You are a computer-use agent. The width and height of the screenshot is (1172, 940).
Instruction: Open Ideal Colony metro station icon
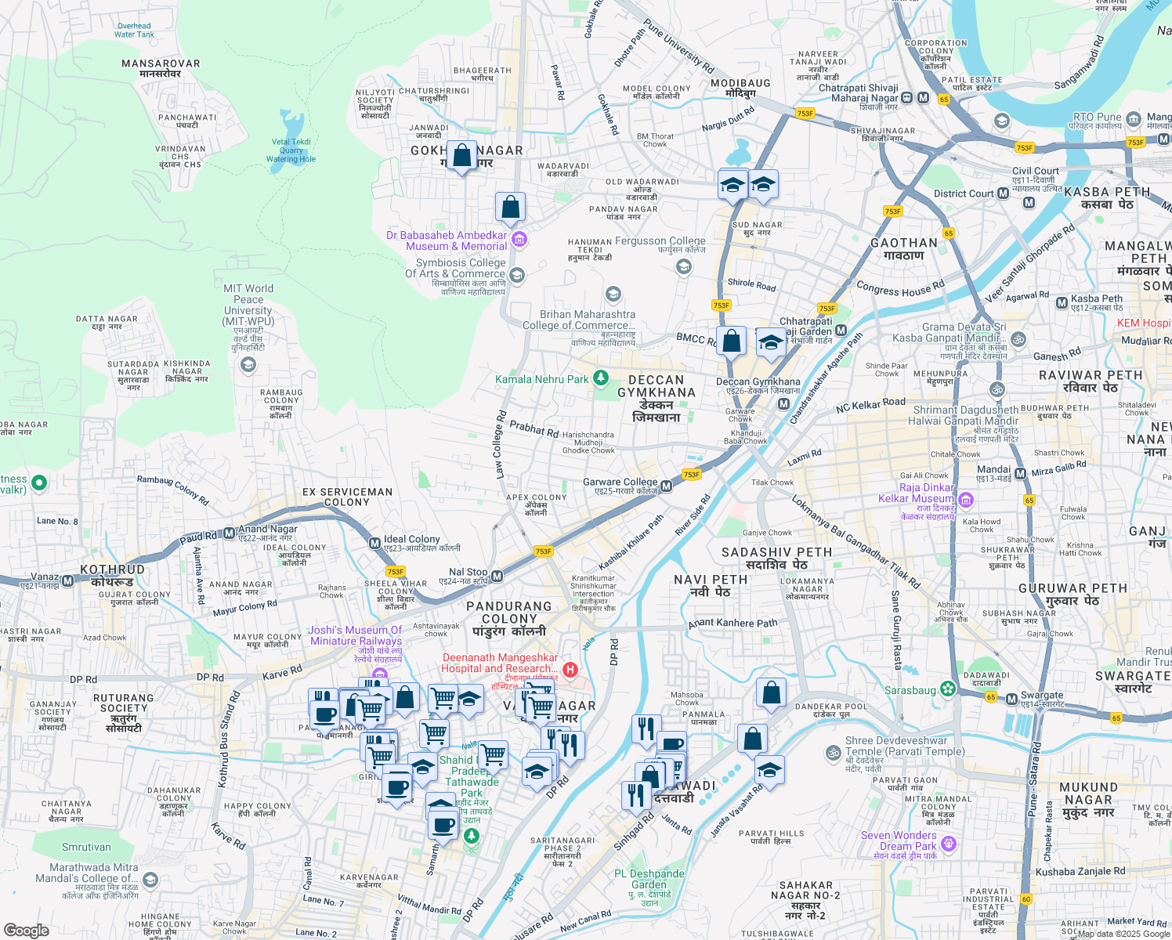pos(375,544)
